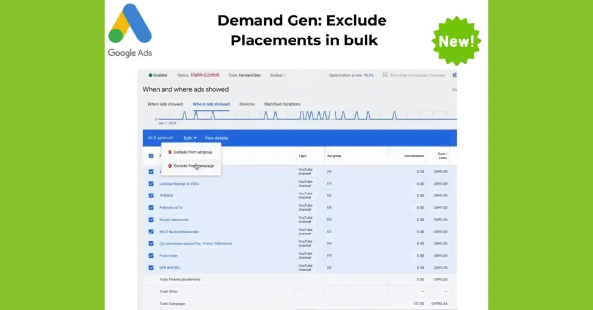Click the 79.9% optimization score link
The height and width of the screenshot is (310, 593).
369,75
